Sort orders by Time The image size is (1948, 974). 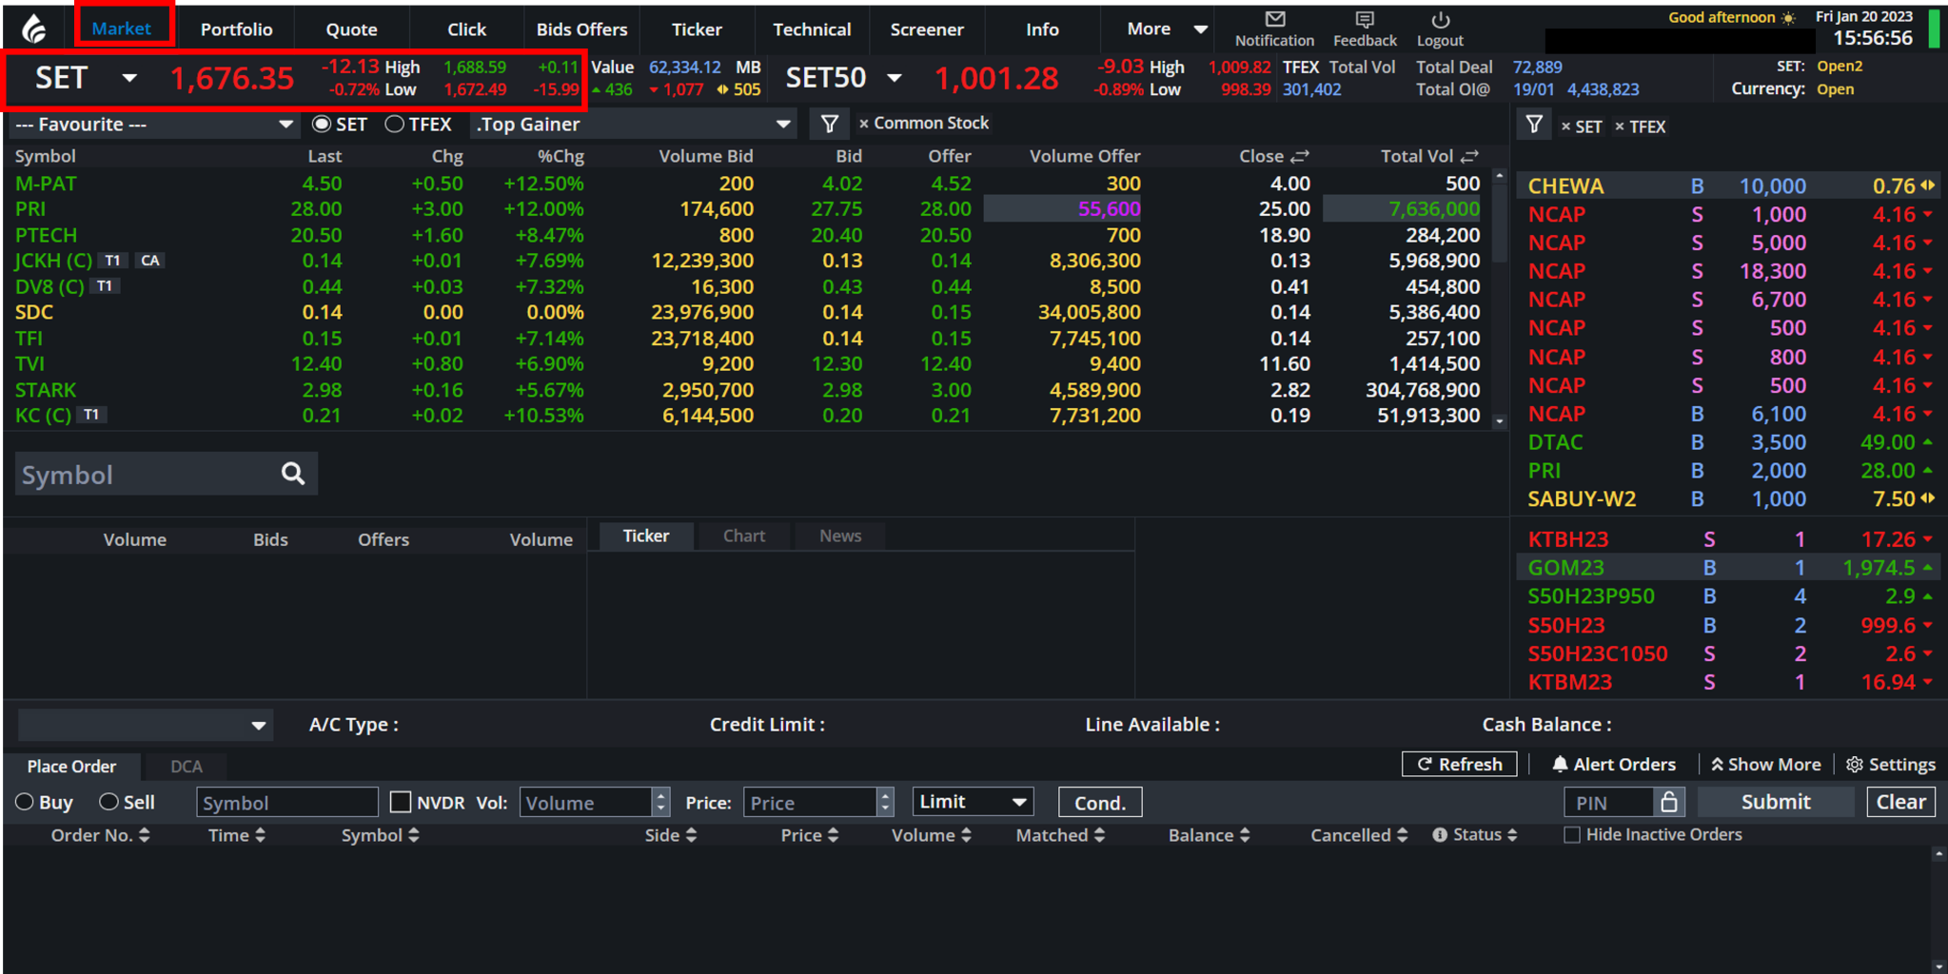point(260,835)
